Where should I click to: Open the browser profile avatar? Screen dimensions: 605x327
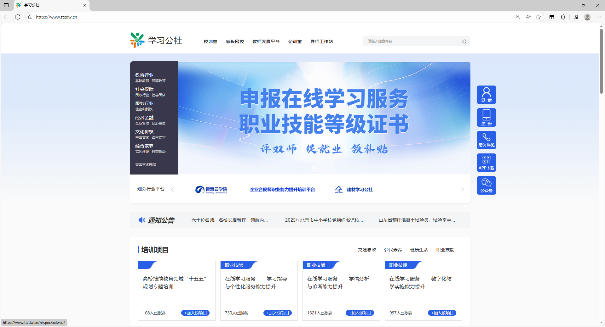click(x=587, y=17)
